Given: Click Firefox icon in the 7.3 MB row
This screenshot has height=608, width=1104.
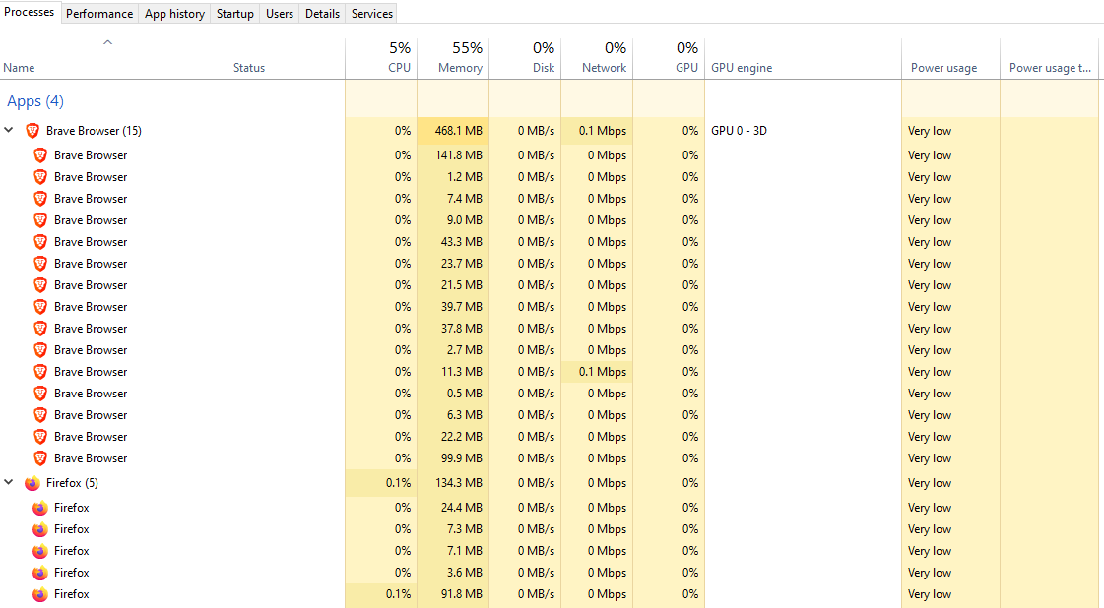Looking at the screenshot, I should pyautogui.click(x=40, y=529).
